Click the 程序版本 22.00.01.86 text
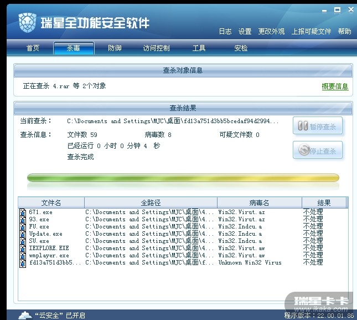This screenshot has height=320, width=357. [x=319, y=316]
